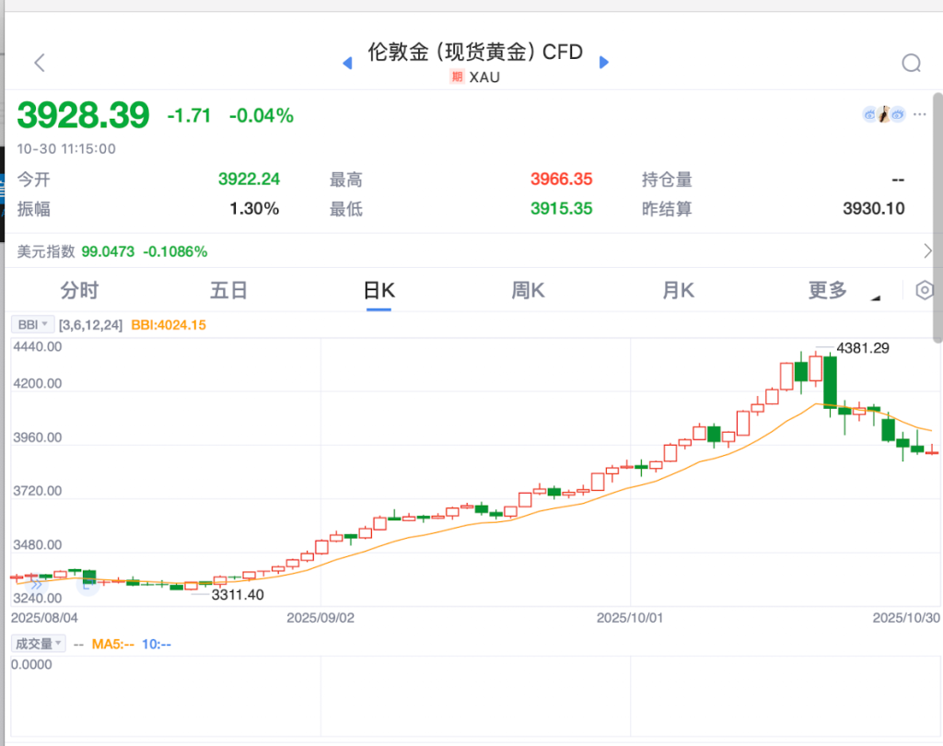
Task: Open chart settings hexagon icon
Action: 924,291
